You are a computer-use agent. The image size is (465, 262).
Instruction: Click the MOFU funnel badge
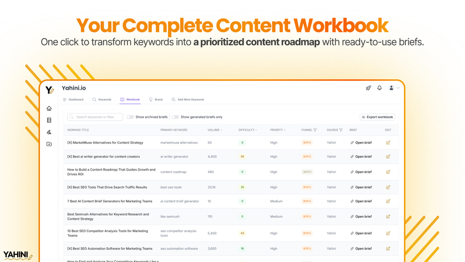(x=307, y=172)
